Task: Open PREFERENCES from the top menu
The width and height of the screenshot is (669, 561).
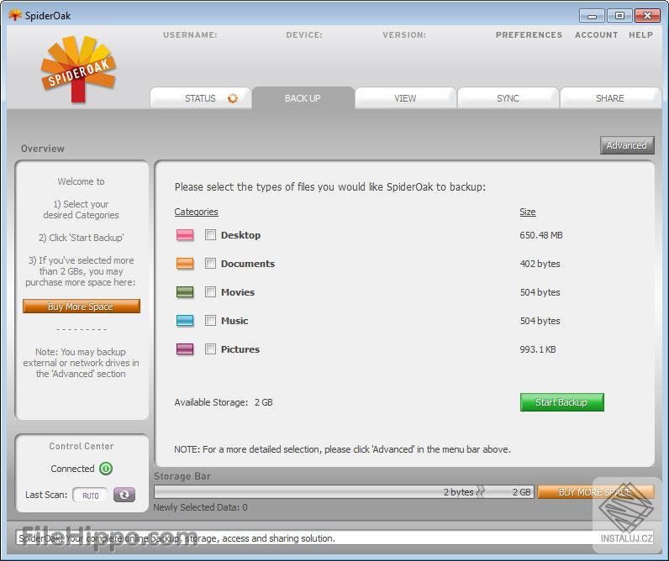Action: click(x=529, y=35)
